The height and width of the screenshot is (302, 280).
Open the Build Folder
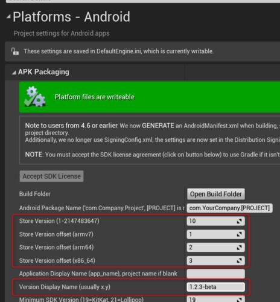click(x=216, y=194)
